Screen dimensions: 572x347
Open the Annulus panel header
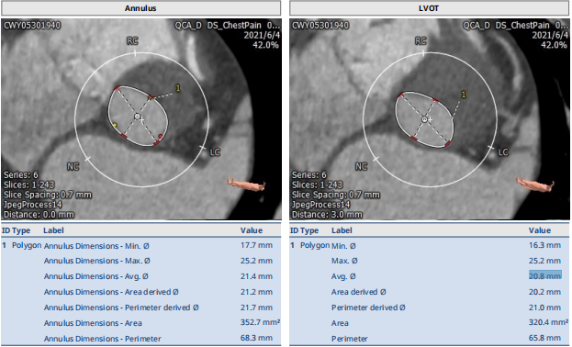pyautogui.click(x=140, y=8)
